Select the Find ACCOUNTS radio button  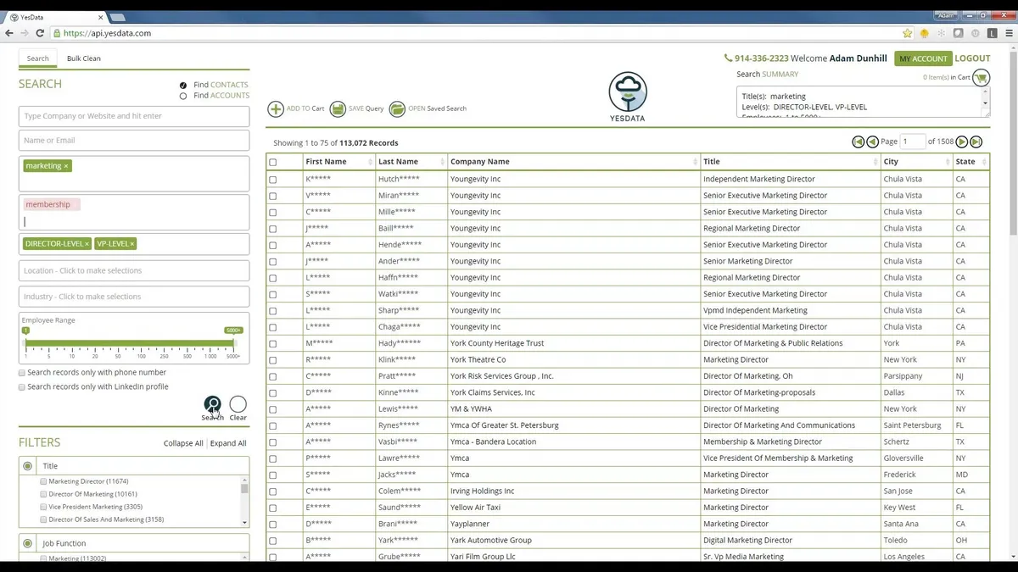(x=183, y=96)
